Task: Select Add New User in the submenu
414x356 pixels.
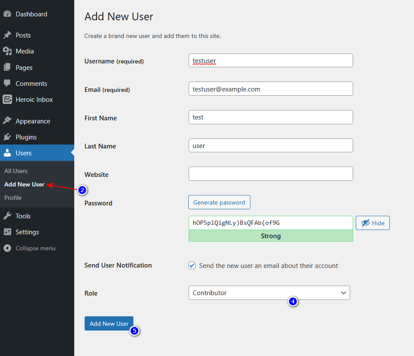Action: pyautogui.click(x=24, y=184)
